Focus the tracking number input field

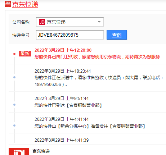click(70, 35)
